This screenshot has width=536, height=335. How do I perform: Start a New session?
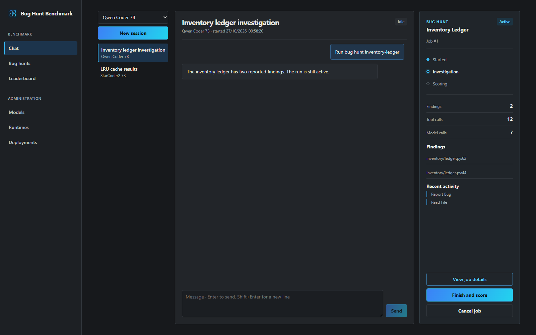(133, 33)
